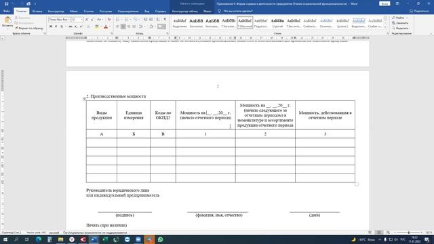
Task: Switch to the Рецензирование ribbon tab
Action: [x=128, y=12]
